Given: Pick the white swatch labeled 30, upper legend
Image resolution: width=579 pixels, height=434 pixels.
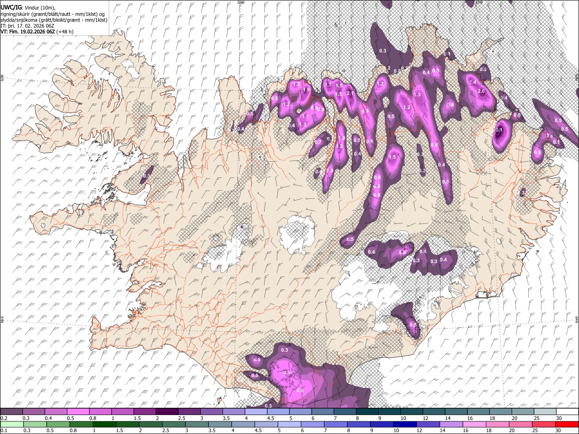Looking at the screenshot, I should pos(567,412).
